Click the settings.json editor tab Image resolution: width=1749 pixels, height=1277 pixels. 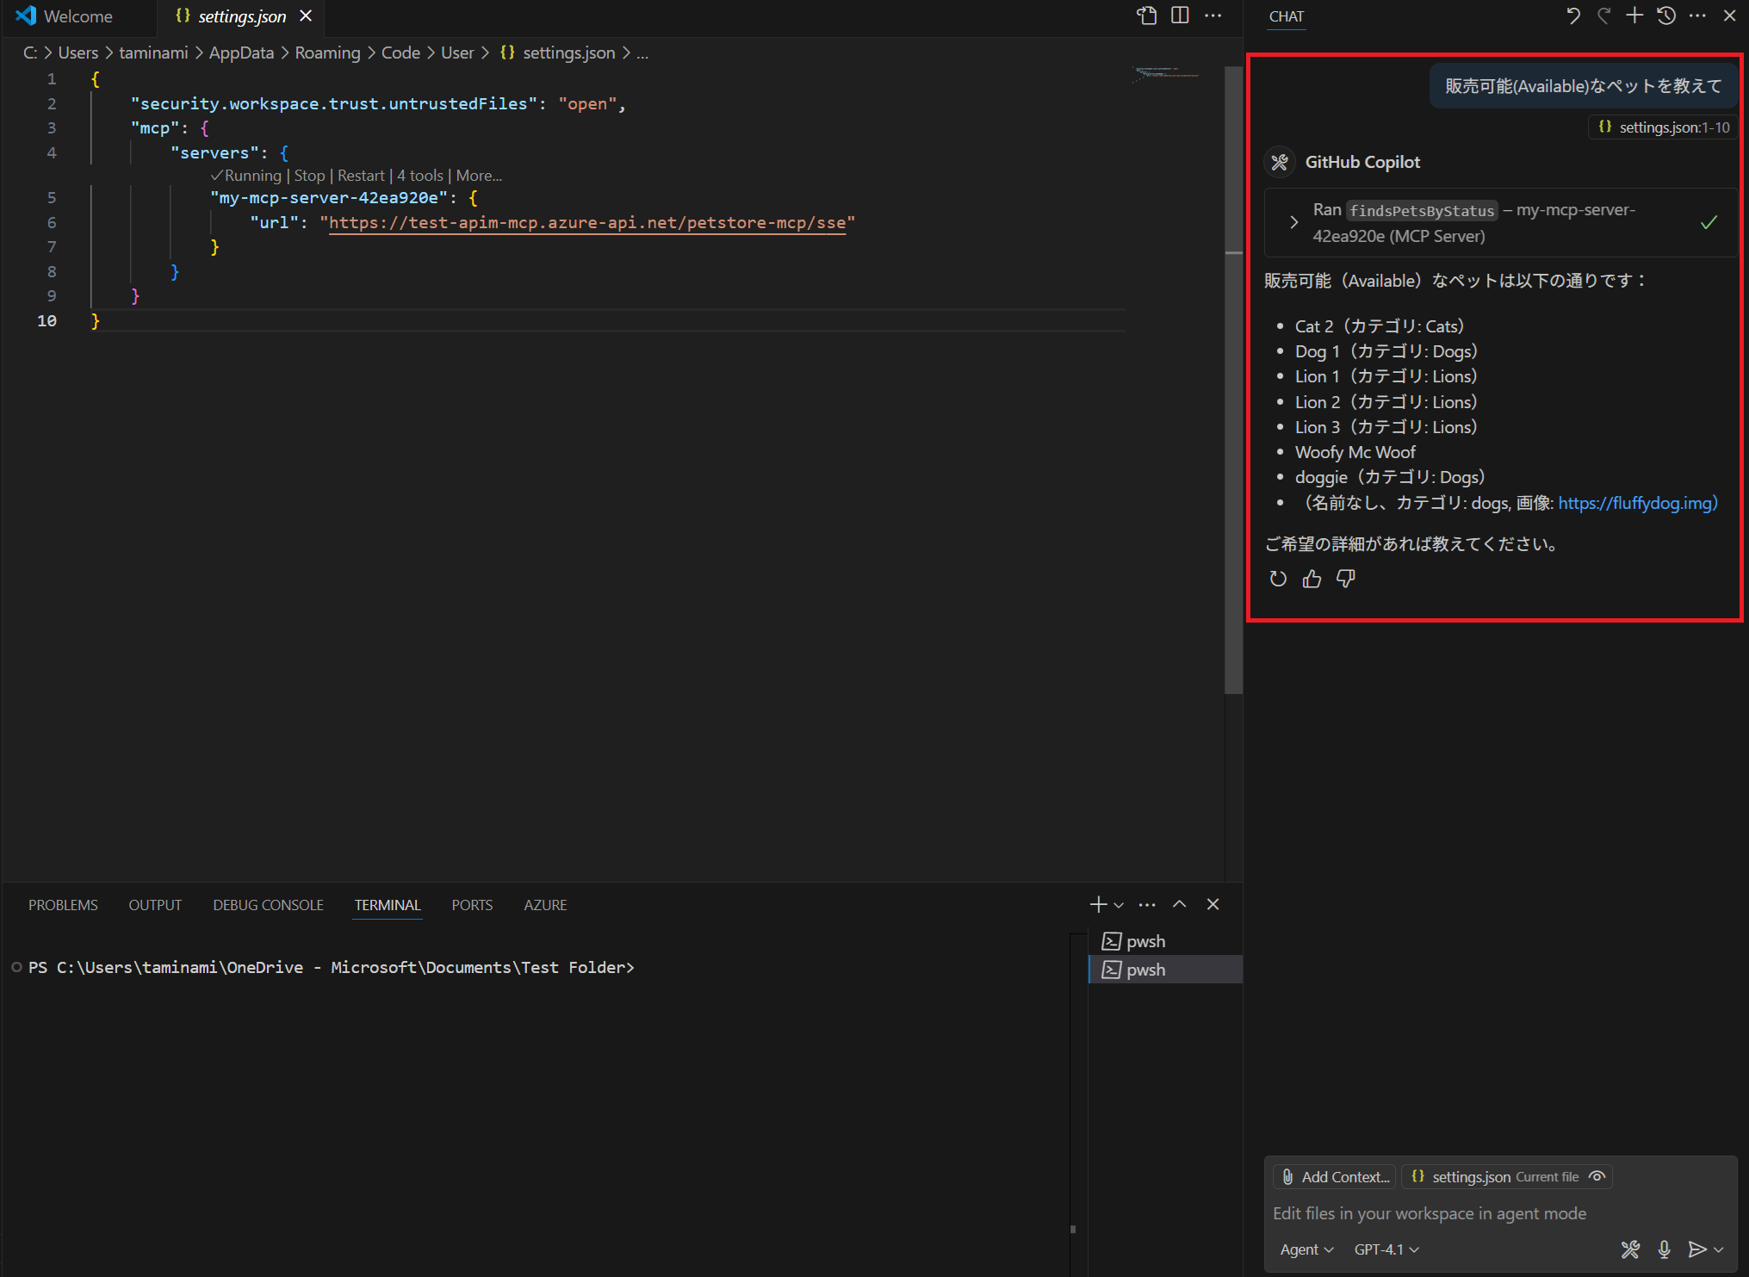[241, 16]
